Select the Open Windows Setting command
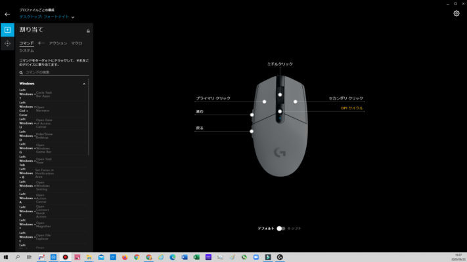Screen dimensions: 467x262 [x=53, y=185]
